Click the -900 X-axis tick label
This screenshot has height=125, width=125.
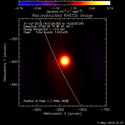37,109
